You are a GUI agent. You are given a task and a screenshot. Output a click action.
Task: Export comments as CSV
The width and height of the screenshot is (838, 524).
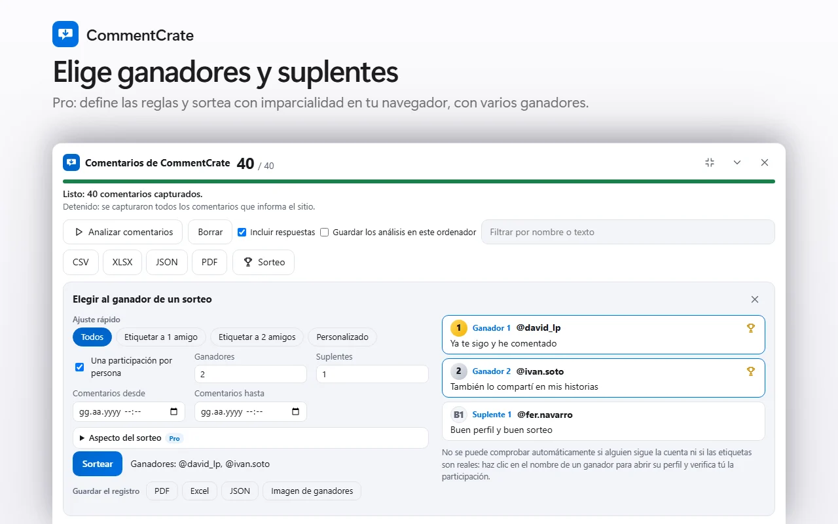click(81, 262)
